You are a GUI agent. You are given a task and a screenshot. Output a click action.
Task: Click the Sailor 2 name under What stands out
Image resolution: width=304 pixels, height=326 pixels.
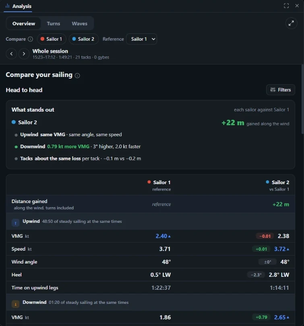tap(27, 123)
